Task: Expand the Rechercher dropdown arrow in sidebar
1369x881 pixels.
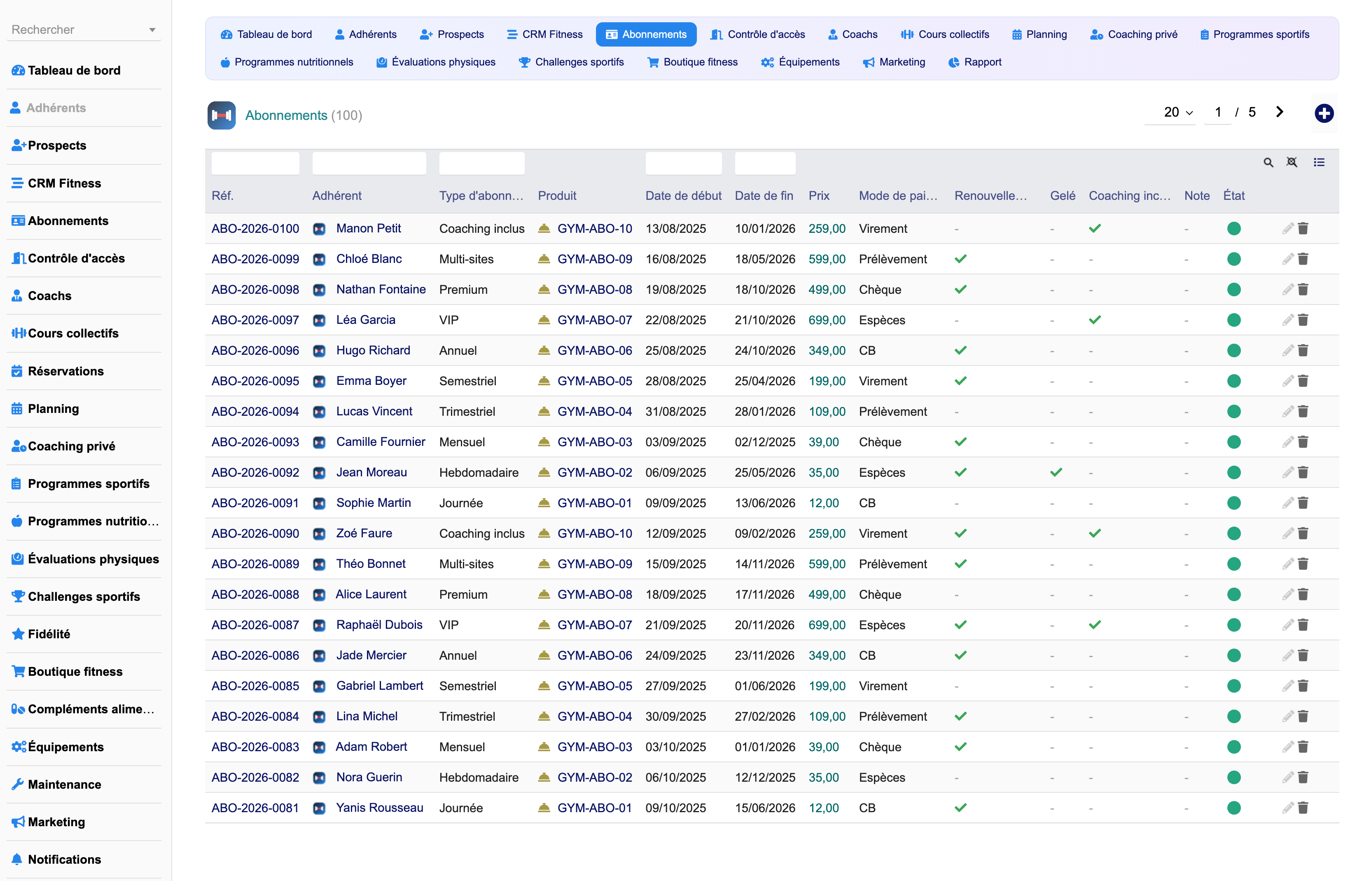Action: point(152,30)
